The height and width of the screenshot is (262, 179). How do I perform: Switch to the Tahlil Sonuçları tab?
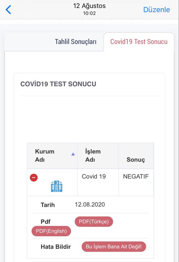pyautogui.click(x=76, y=41)
